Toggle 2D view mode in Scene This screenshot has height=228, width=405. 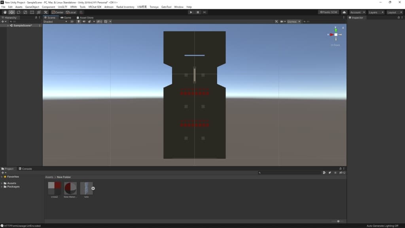click(72, 22)
